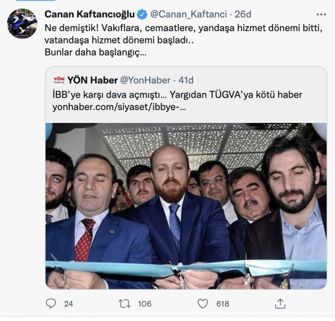Click the 618 likes count
This screenshot has width=335, height=321.
point(222,303)
